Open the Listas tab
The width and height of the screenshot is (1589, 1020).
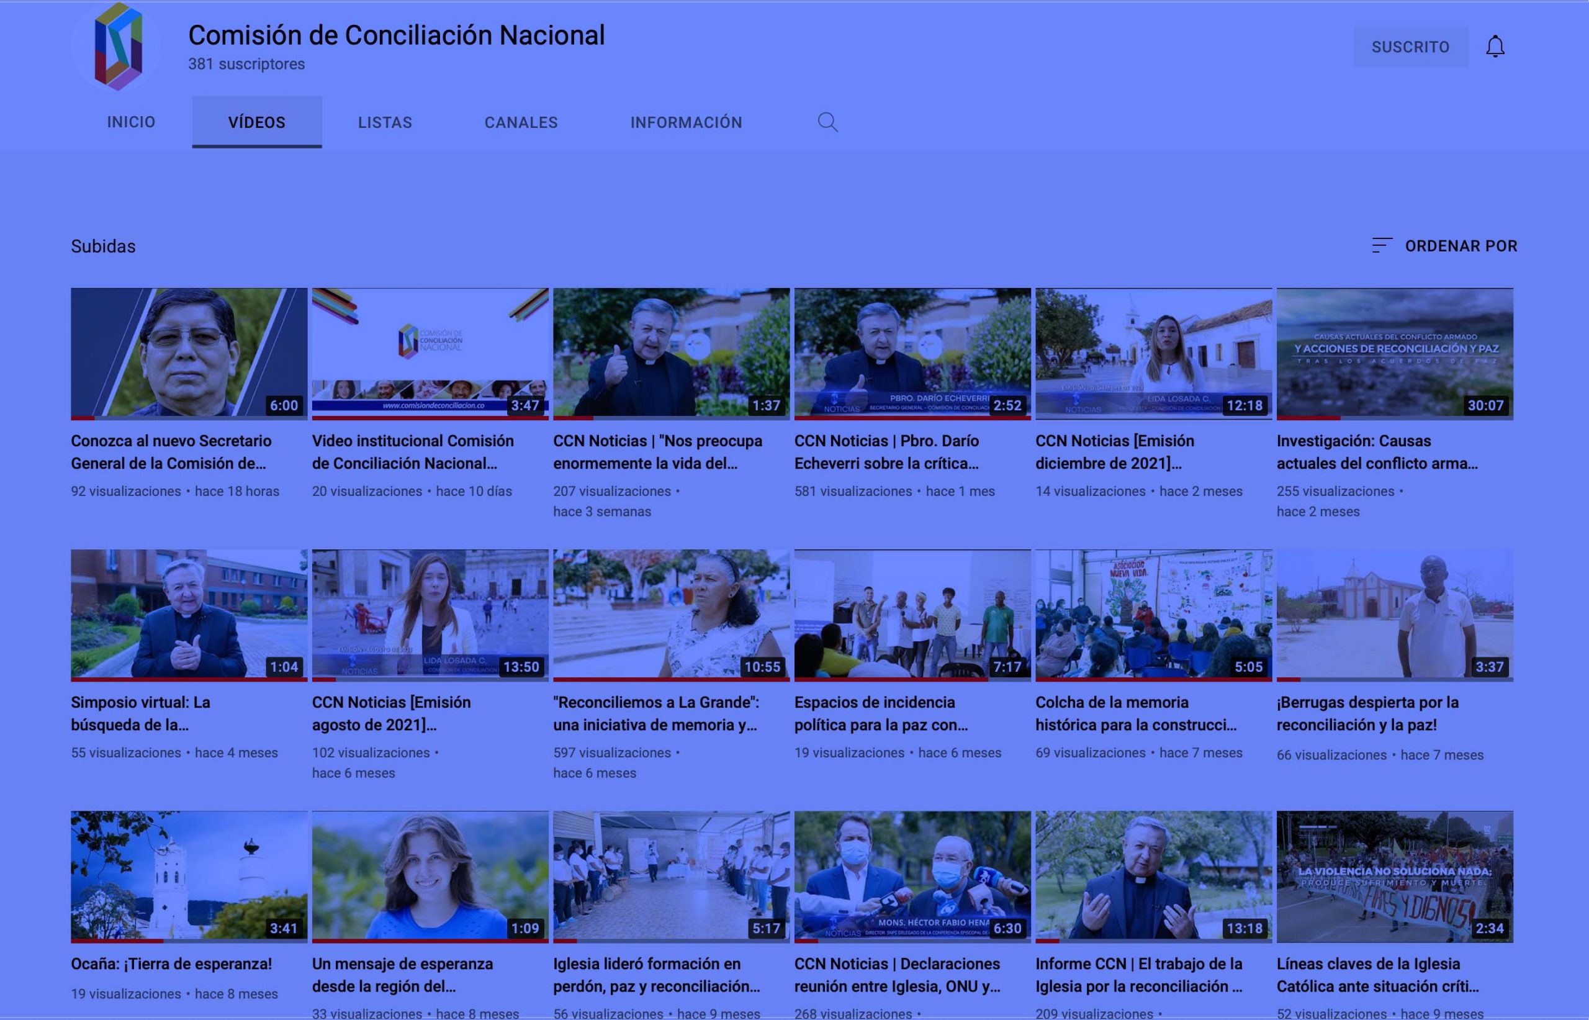tap(385, 122)
